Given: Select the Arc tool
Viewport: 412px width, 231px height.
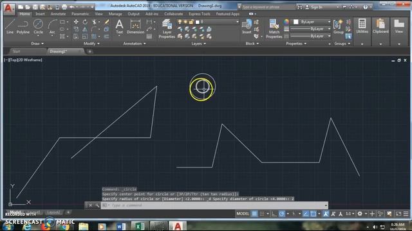Looking at the screenshot, I should (52, 26).
